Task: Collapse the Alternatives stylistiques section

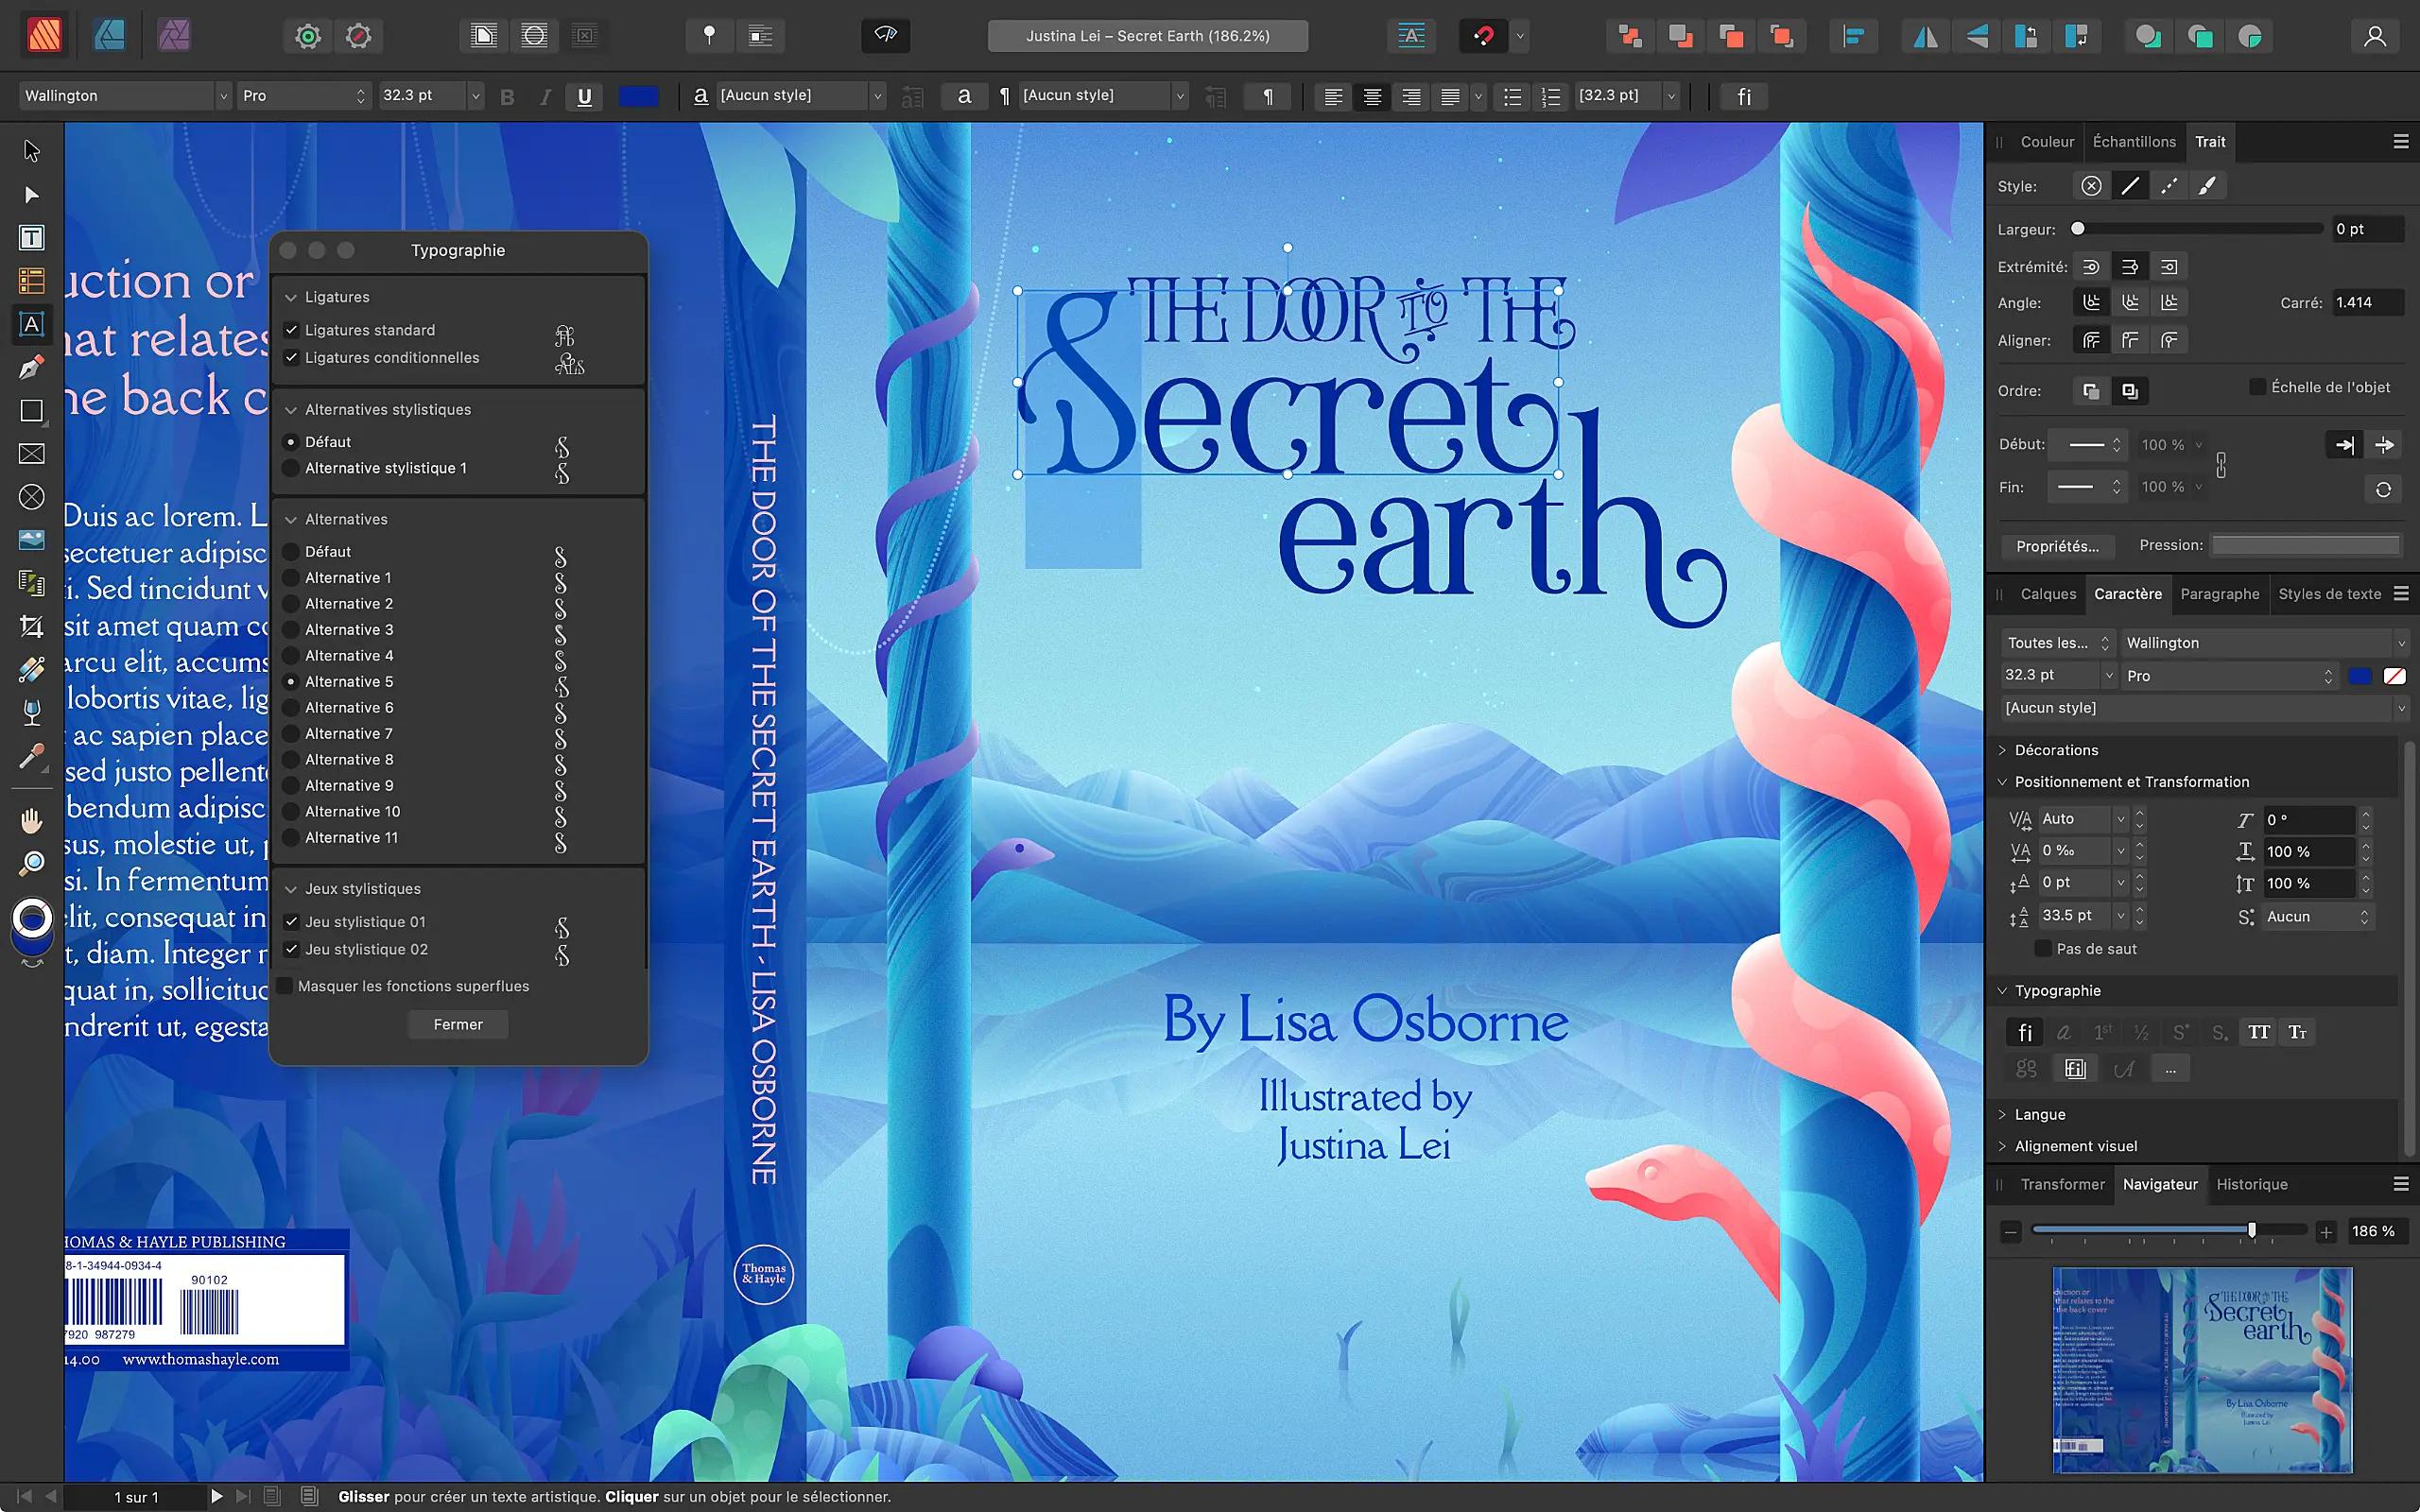Action: pyautogui.click(x=290, y=409)
